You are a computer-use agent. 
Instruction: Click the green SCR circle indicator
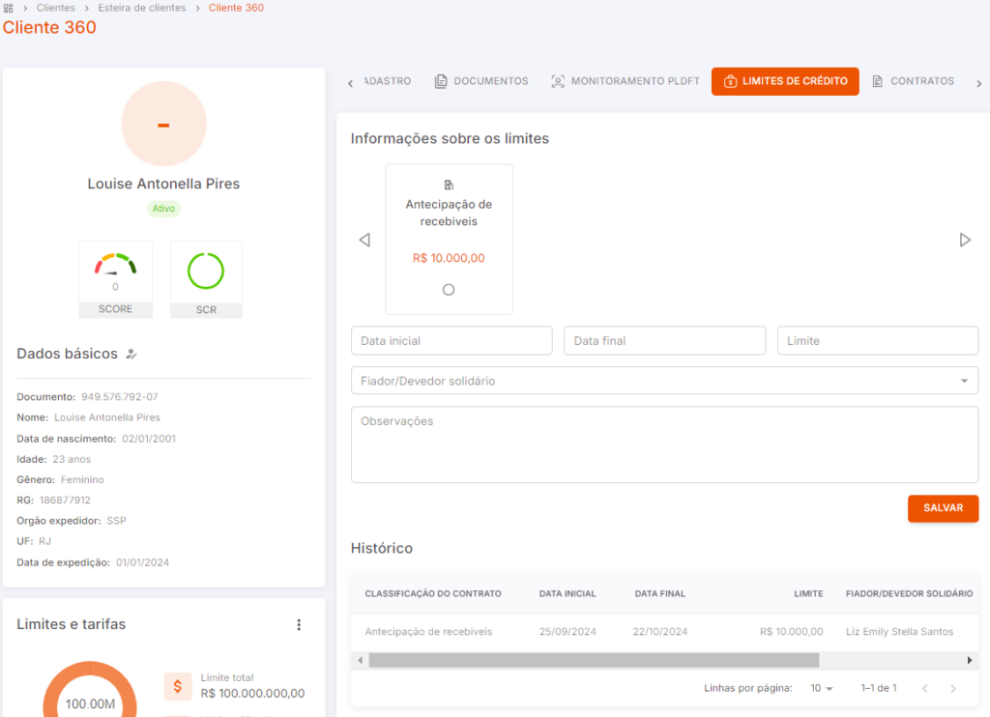click(206, 272)
